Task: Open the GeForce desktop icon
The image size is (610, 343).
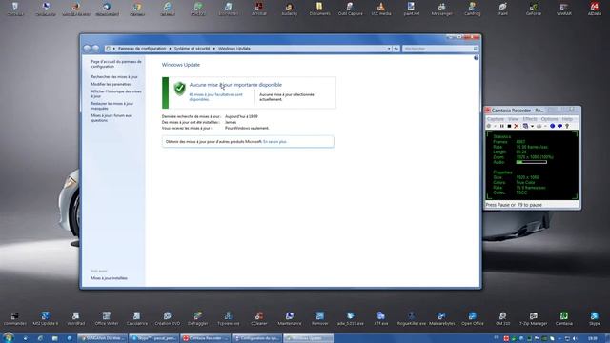Action: point(533,10)
